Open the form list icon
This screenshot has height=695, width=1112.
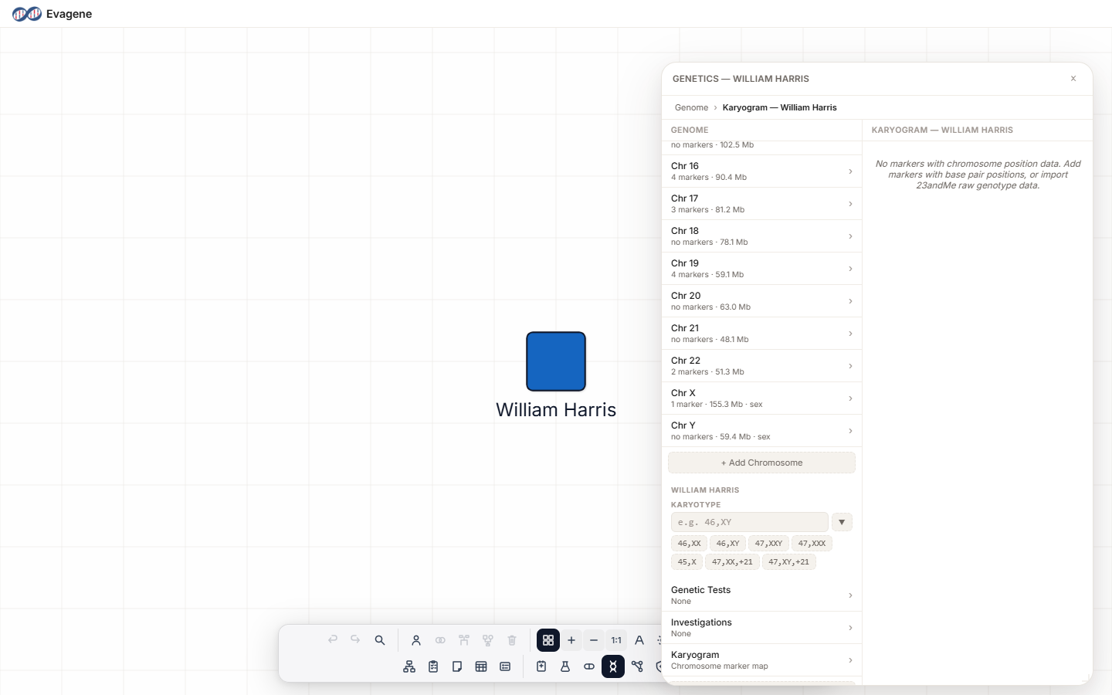[x=505, y=666]
